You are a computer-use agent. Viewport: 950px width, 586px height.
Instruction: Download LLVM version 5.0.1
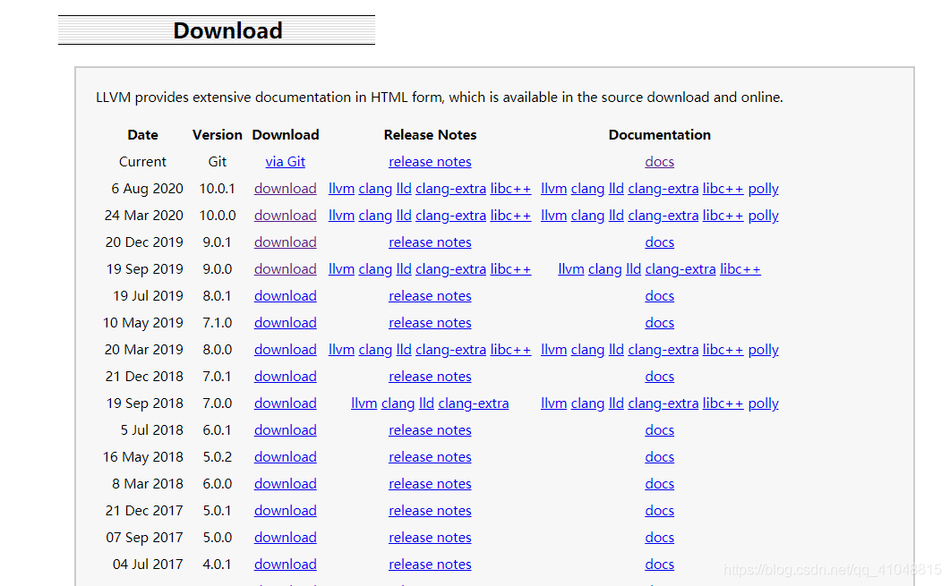coord(285,510)
